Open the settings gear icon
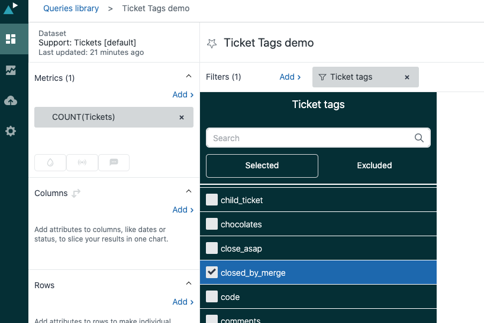This screenshot has width=484, height=323. point(11,131)
